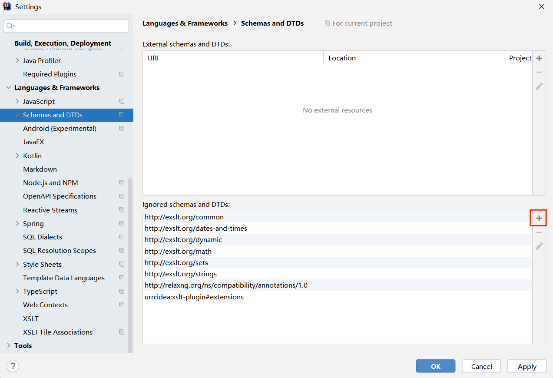The image size is (553, 378).
Task: Collapse the Languages & Frameworks section
Action: (x=8, y=88)
